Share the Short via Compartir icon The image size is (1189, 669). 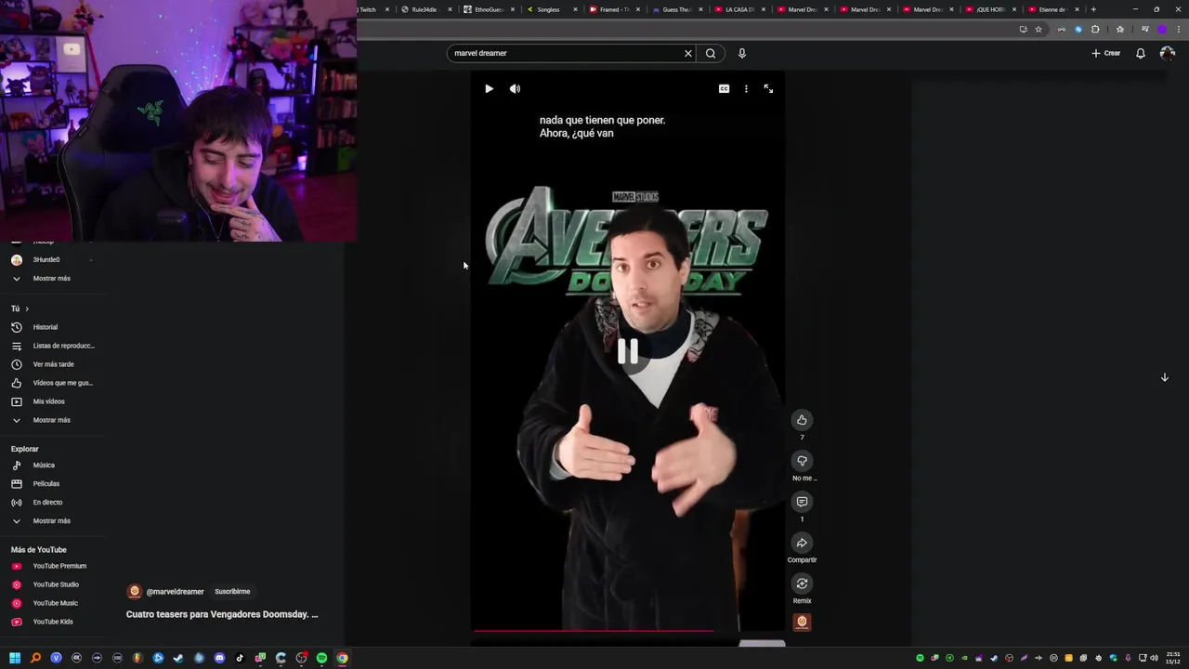point(802,543)
